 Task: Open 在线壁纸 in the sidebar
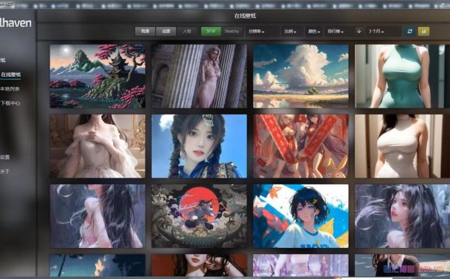(x=11, y=74)
